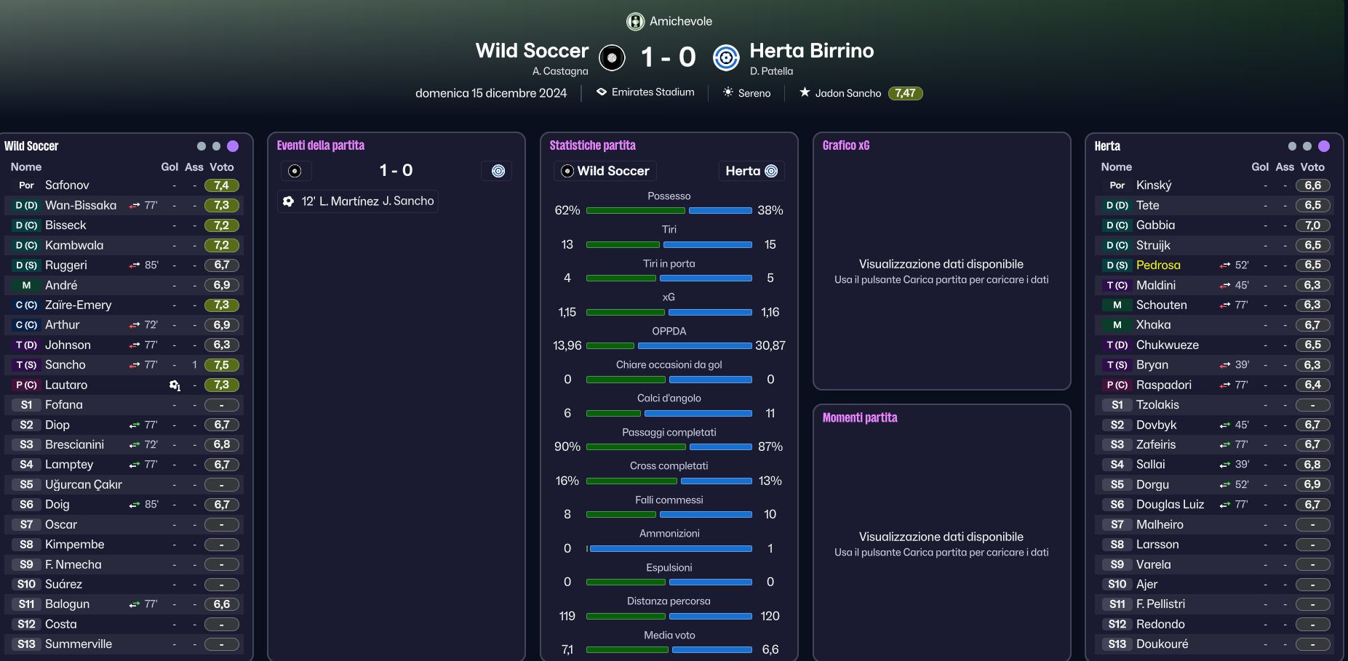Click the star icon beside Jadon Sancho
Viewport: 1348px width, 661px height.
point(805,92)
